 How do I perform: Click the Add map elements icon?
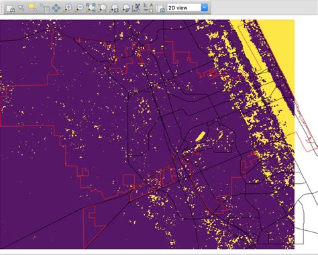point(148,8)
